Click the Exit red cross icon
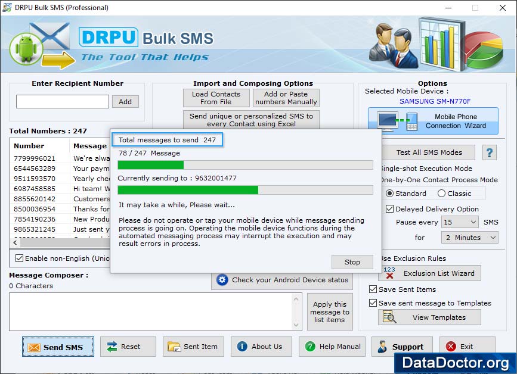The image size is (517, 374). tap(451, 347)
